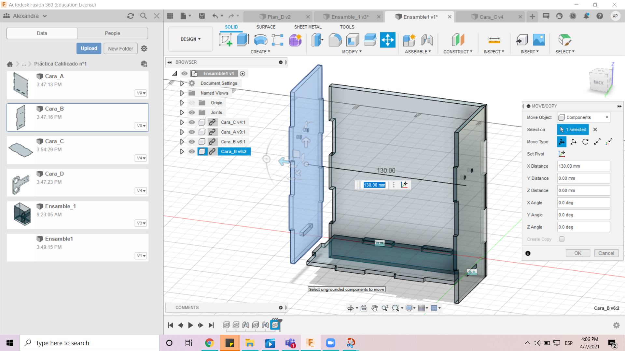625x351 pixels.
Task: Click the Y Distance input field
Action: click(x=583, y=178)
